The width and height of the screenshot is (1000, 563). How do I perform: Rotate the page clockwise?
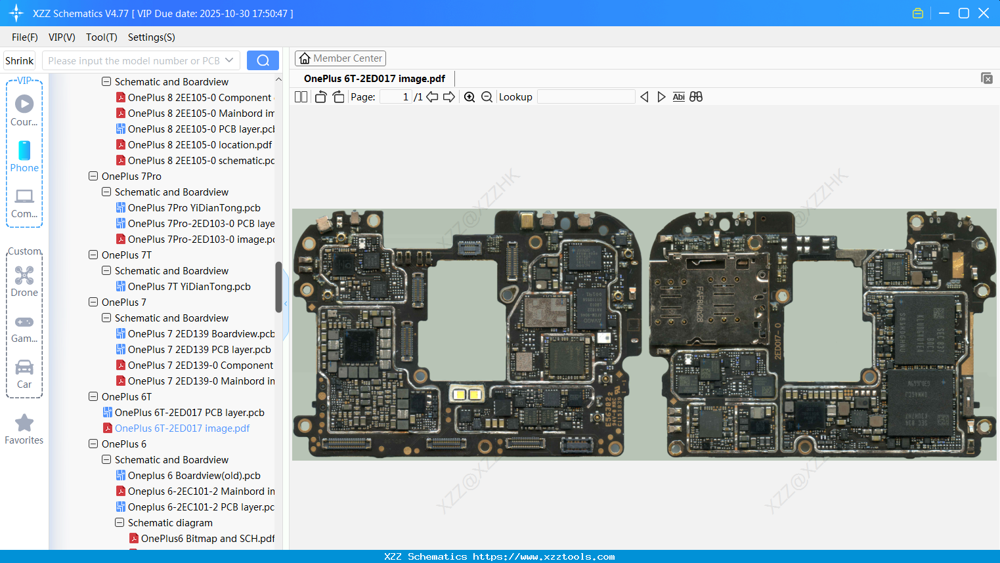coord(338,97)
